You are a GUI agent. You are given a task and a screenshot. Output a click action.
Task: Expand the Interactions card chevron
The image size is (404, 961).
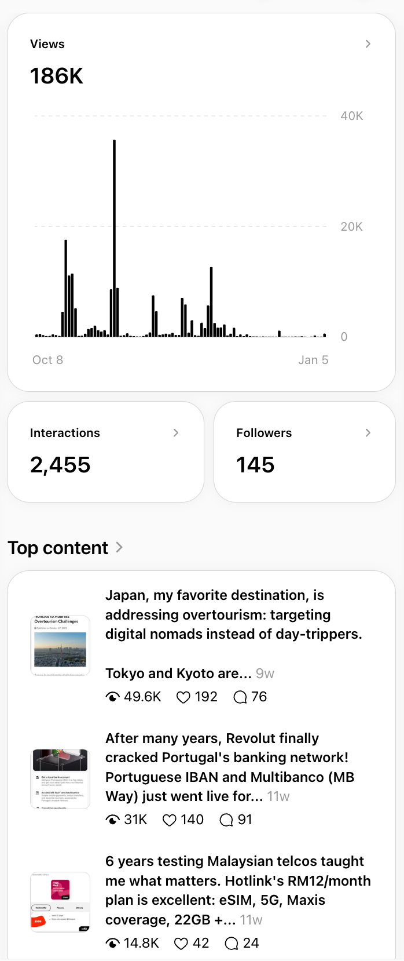point(176,433)
